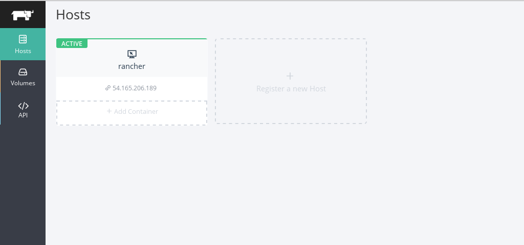Screen dimensions: 524x245
Task: Click the plus icon above Register a new Host
Action: [x=290, y=76]
